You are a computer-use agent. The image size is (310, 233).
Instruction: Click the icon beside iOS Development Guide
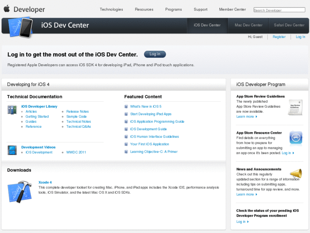click(126, 129)
